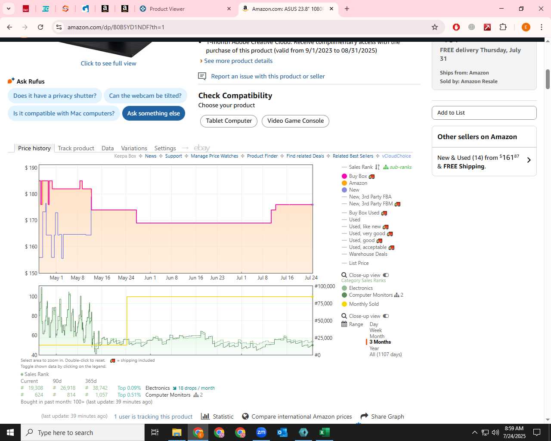Screen dimensions: 551x441
Task: Click the Share Graph arrow icon
Action: pyautogui.click(x=364, y=416)
